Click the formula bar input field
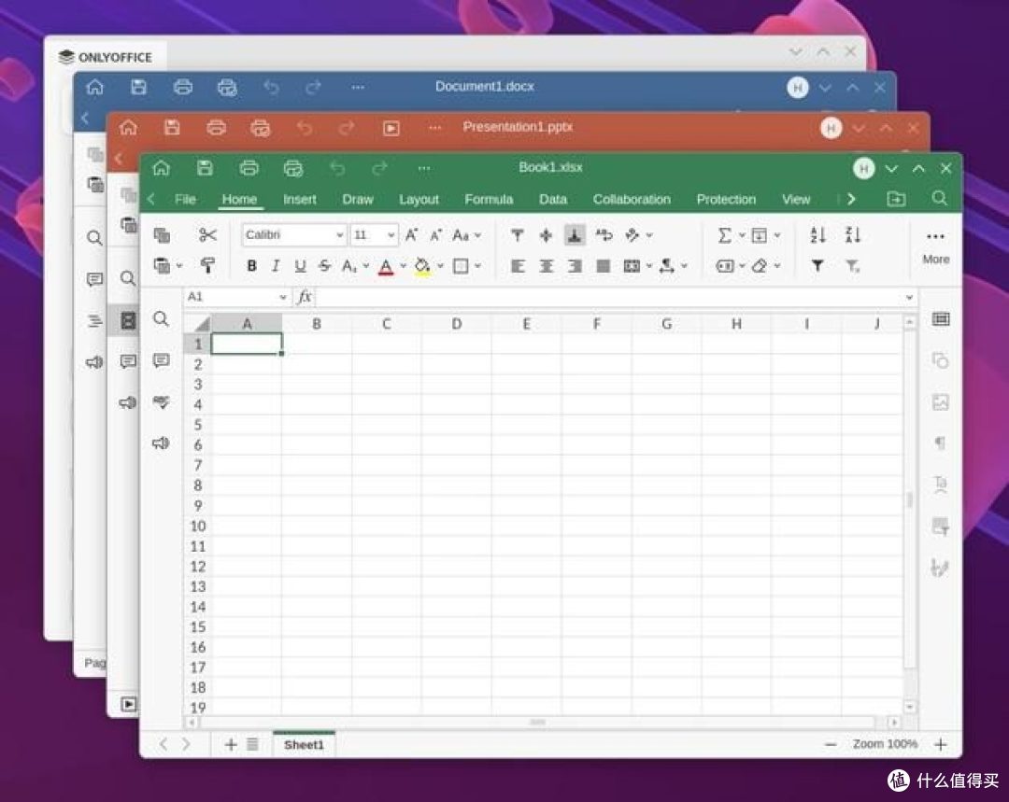This screenshot has width=1009, height=802. pos(609,297)
